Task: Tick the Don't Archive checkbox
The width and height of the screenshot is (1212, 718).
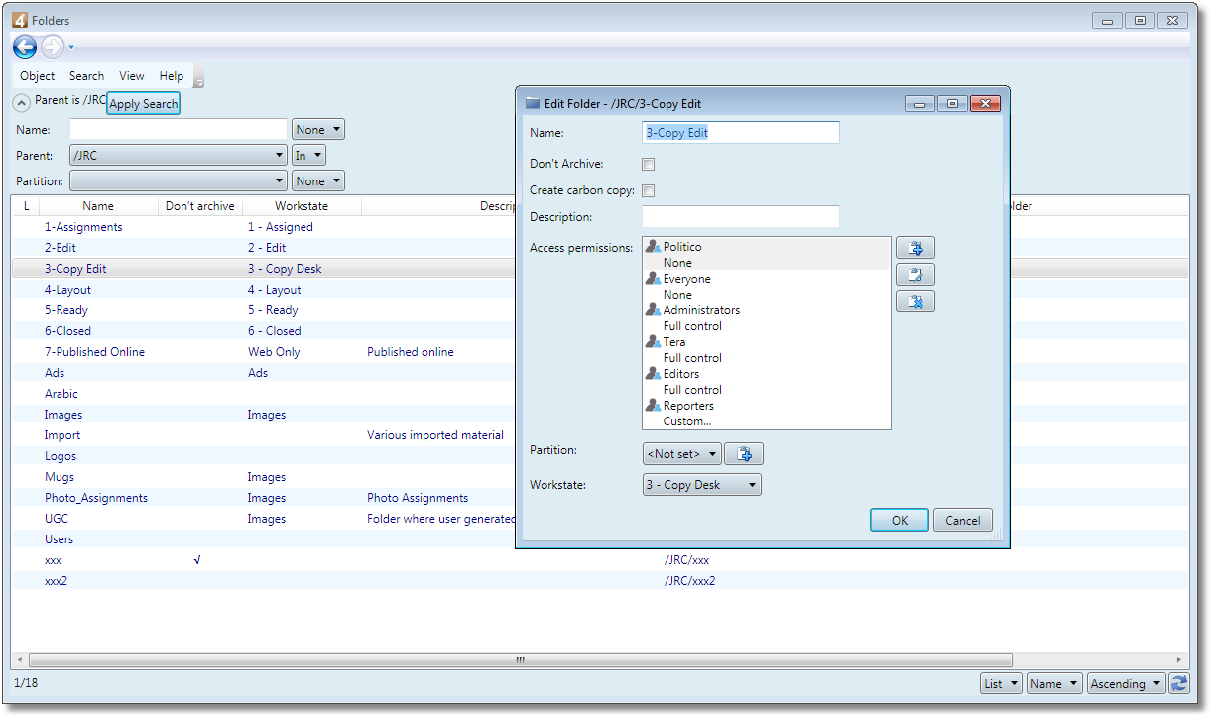Action: (649, 164)
